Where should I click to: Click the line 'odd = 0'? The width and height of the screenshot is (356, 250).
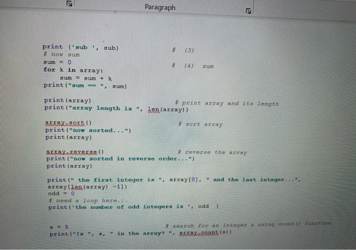(x=61, y=194)
